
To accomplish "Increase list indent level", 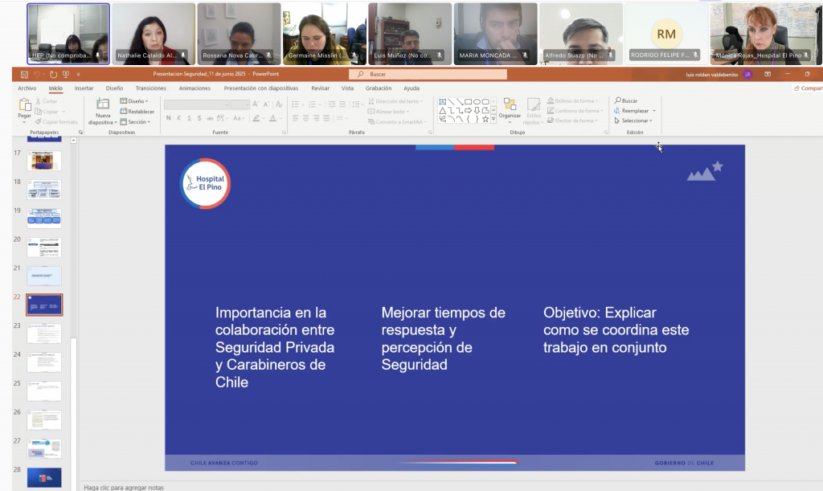I will [342, 104].
